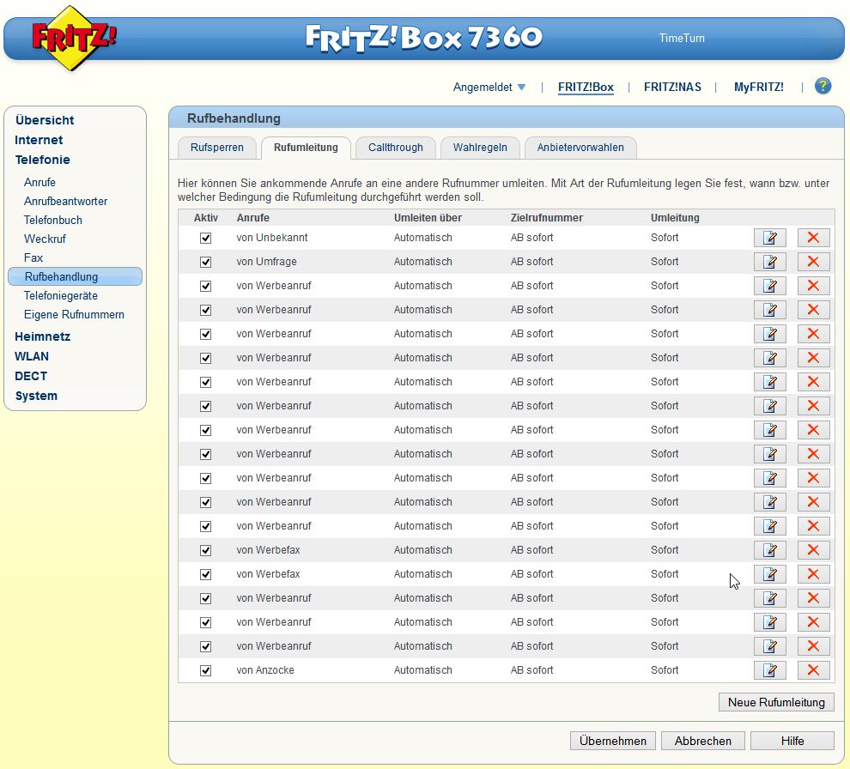Switch to the Rufsperren tab
This screenshot has height=769, width=850.
click(217, 148)
